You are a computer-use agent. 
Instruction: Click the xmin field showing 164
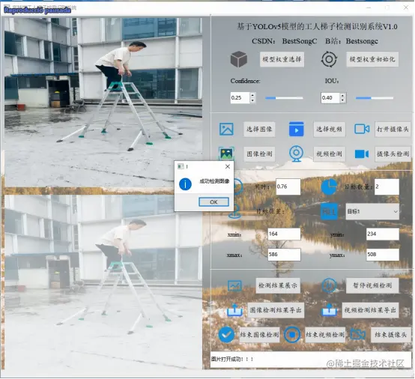click(284, 234)
